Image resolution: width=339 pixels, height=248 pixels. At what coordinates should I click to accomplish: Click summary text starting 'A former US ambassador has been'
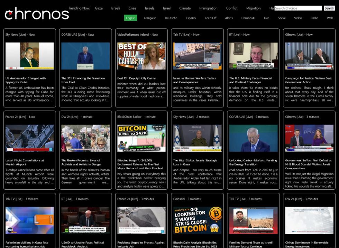[30, 94]
